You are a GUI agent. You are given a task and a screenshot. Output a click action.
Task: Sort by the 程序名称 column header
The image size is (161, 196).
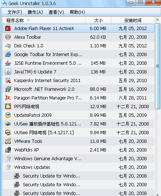point(44,20)
